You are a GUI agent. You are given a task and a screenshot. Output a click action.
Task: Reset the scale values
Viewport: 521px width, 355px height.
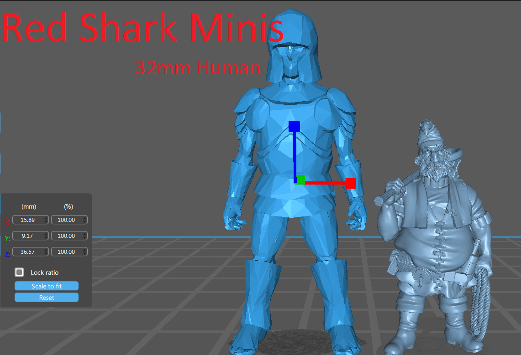pos(47,297)
